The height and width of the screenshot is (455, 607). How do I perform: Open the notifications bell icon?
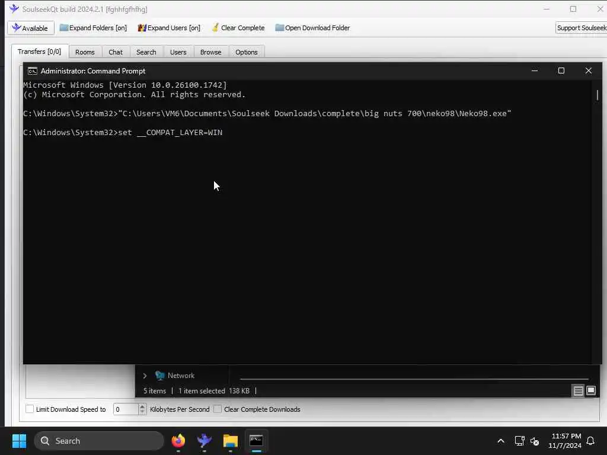point(590,441)
